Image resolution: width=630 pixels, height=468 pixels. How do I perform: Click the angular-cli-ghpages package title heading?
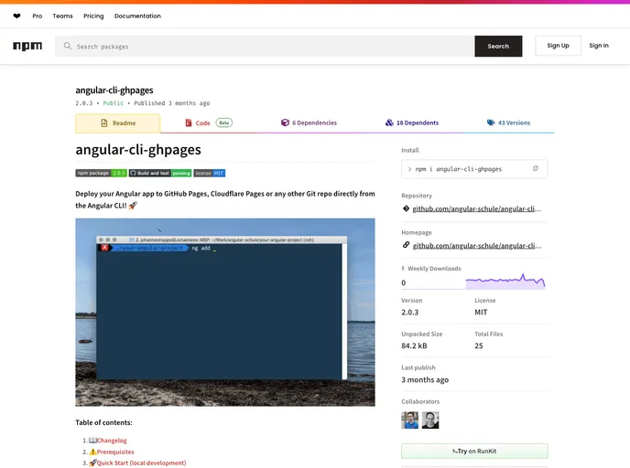[x=114, y=90]
